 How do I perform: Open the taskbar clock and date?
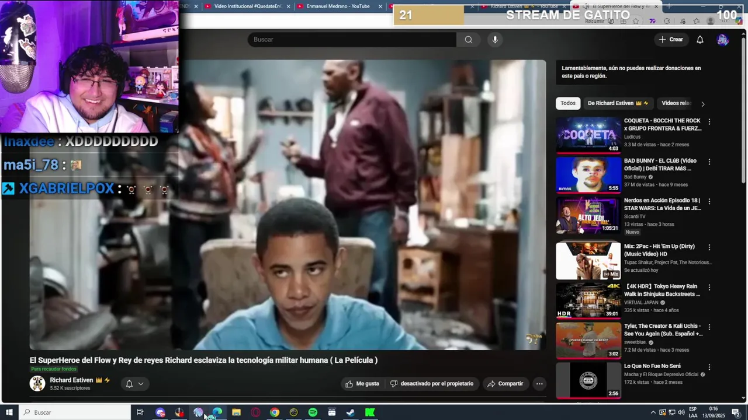[x=714, y=412]
